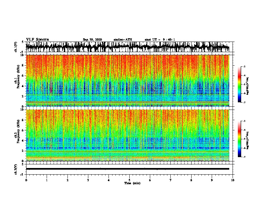Click the time axis tick label '1'
Image resolution: width=262 pixels, height=202 pixels.
coord(47,180)
